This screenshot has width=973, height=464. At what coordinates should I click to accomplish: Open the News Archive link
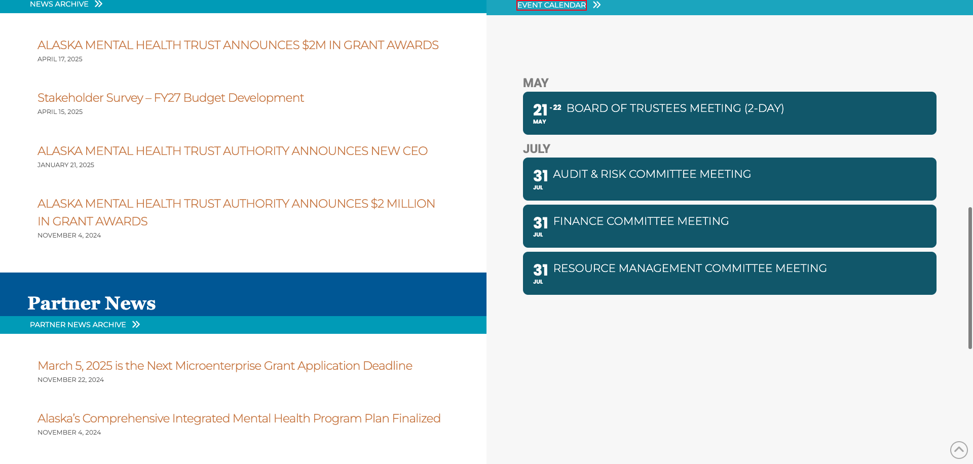coord(59,4)
